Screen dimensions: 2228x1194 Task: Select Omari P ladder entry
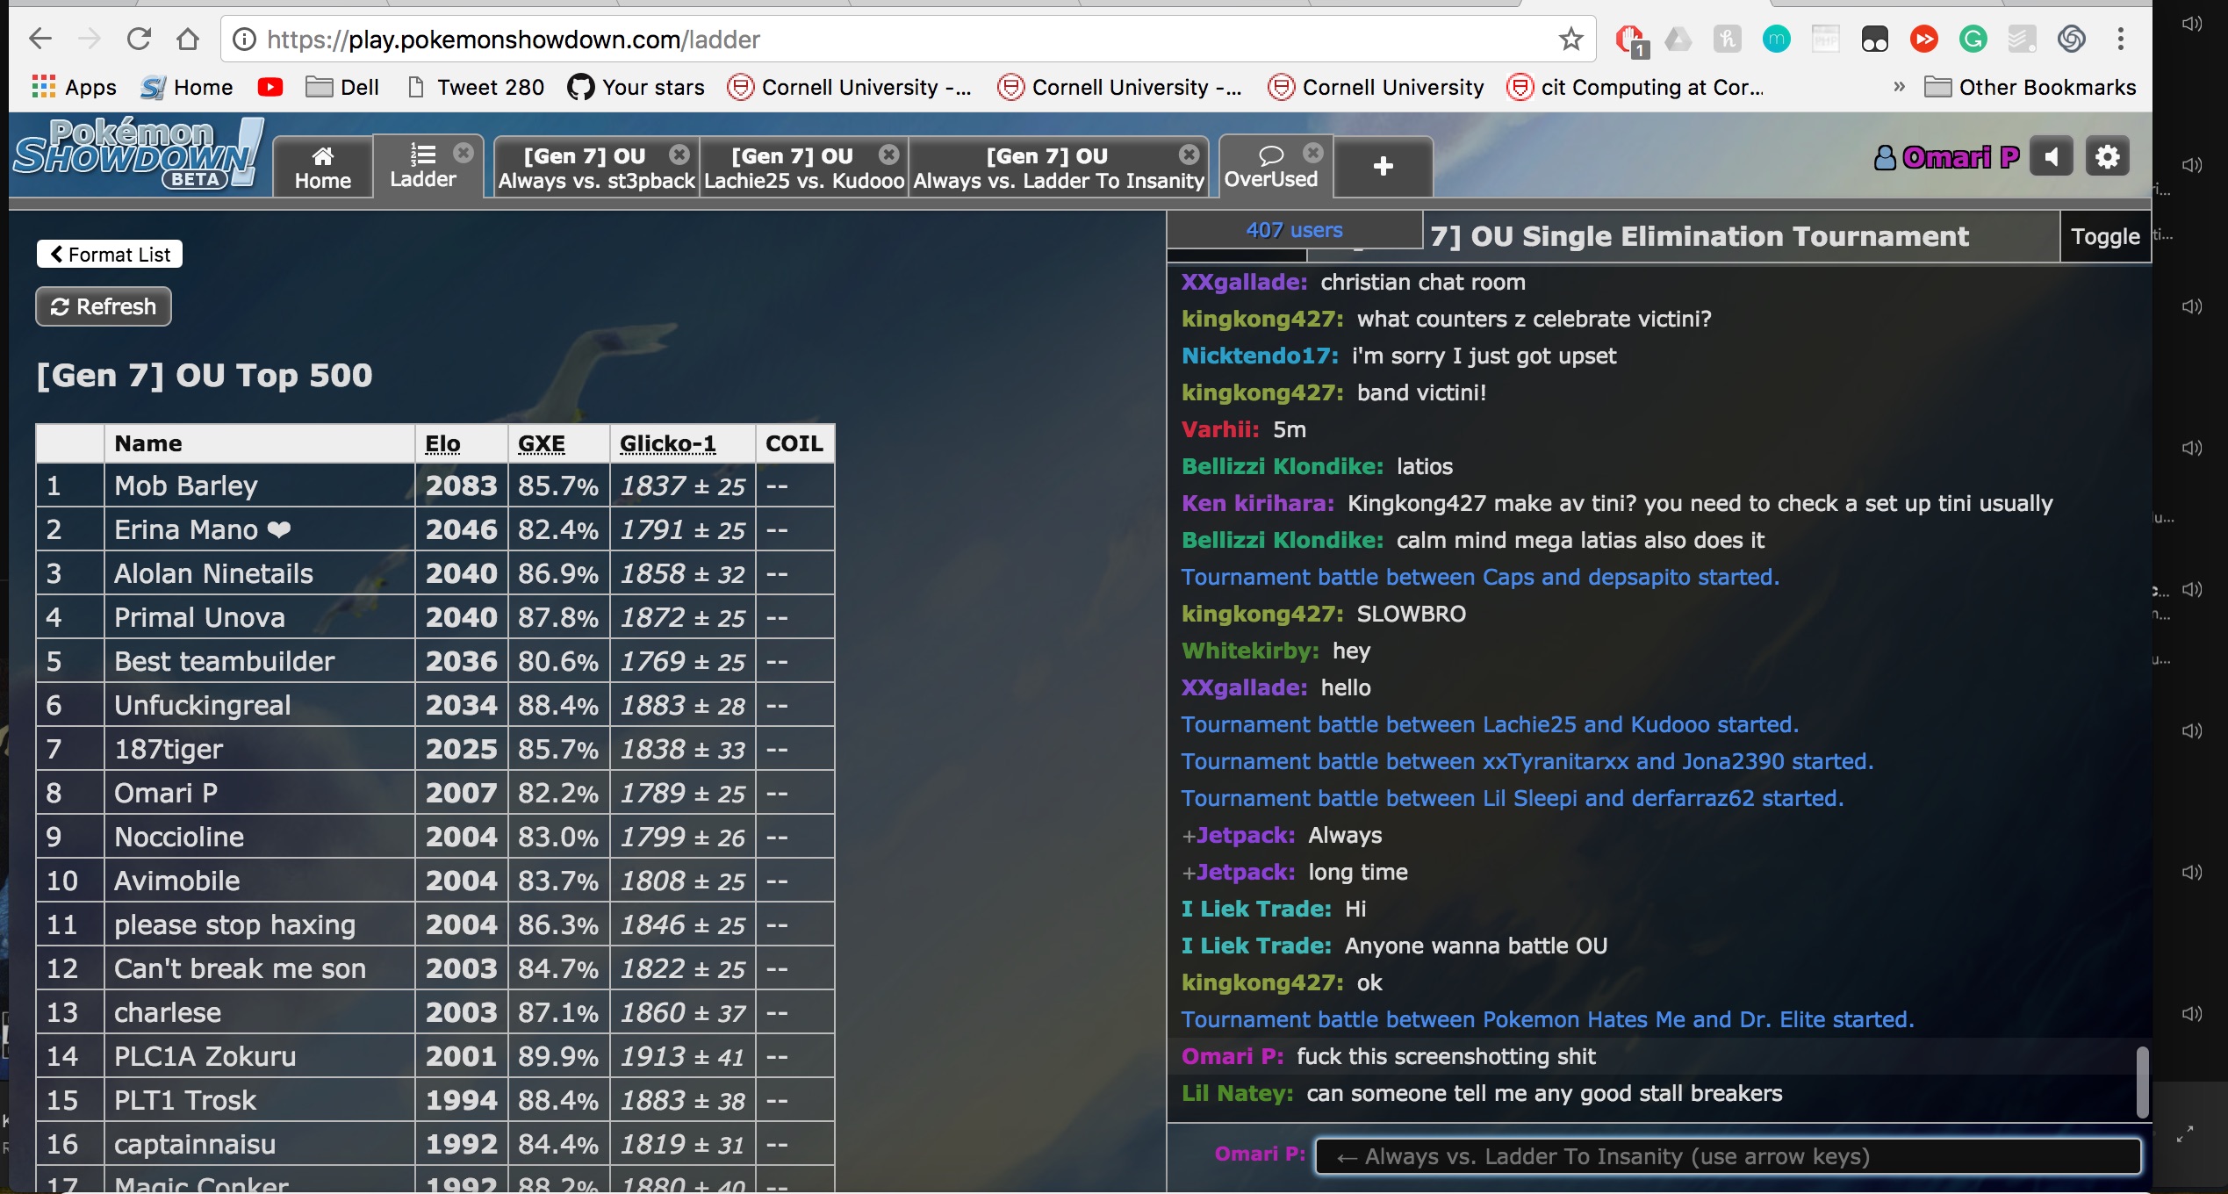pos(166,793)
